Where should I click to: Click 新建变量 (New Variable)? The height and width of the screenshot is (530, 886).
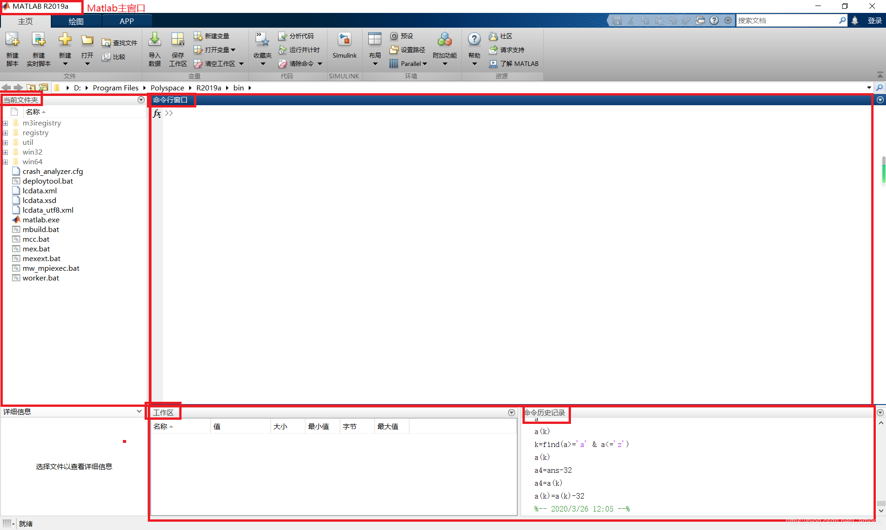pyautogui.click(x=212, y=36)
